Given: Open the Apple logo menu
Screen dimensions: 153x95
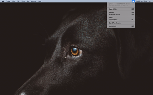Looking at the screenshot, I should coord(3,1).
